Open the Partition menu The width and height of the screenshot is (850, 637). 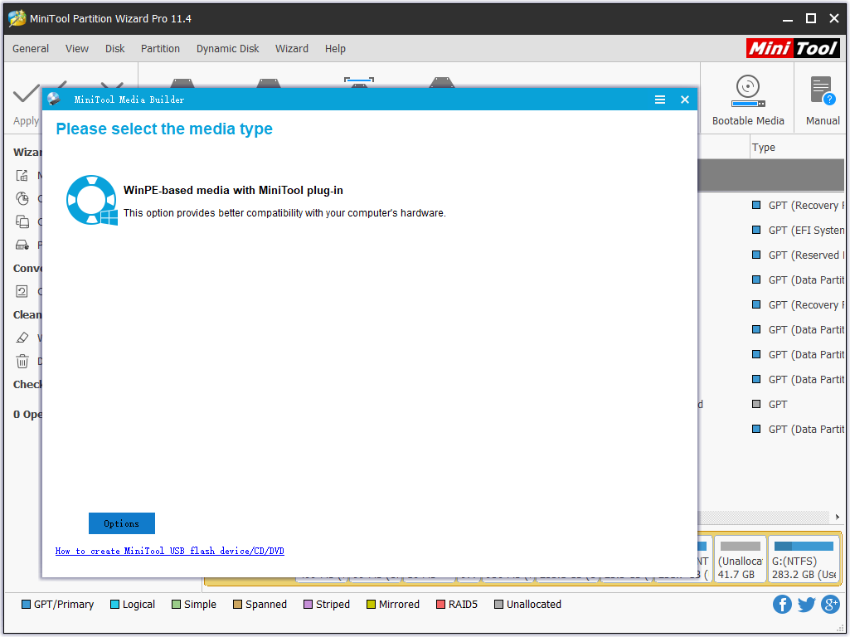[x=160, y=49]
